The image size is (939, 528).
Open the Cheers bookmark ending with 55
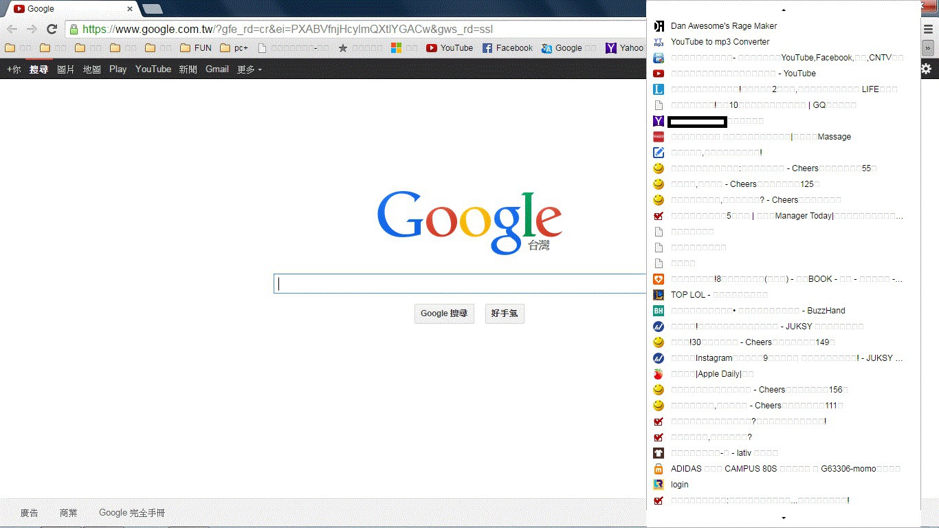pos(784,168)
